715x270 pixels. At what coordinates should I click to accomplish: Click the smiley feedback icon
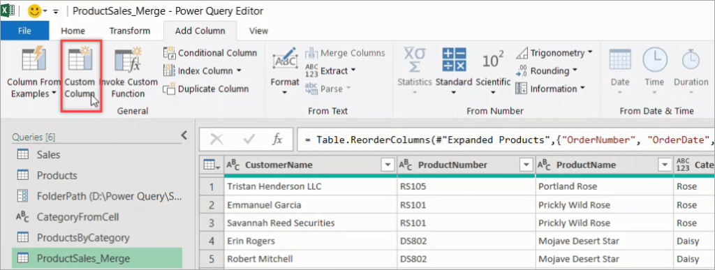[x=35, y=11]
